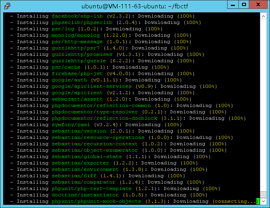Click the text 'sebastian/recursion-context'
This screenshot has height=208, width=270.
click(95, 144)
